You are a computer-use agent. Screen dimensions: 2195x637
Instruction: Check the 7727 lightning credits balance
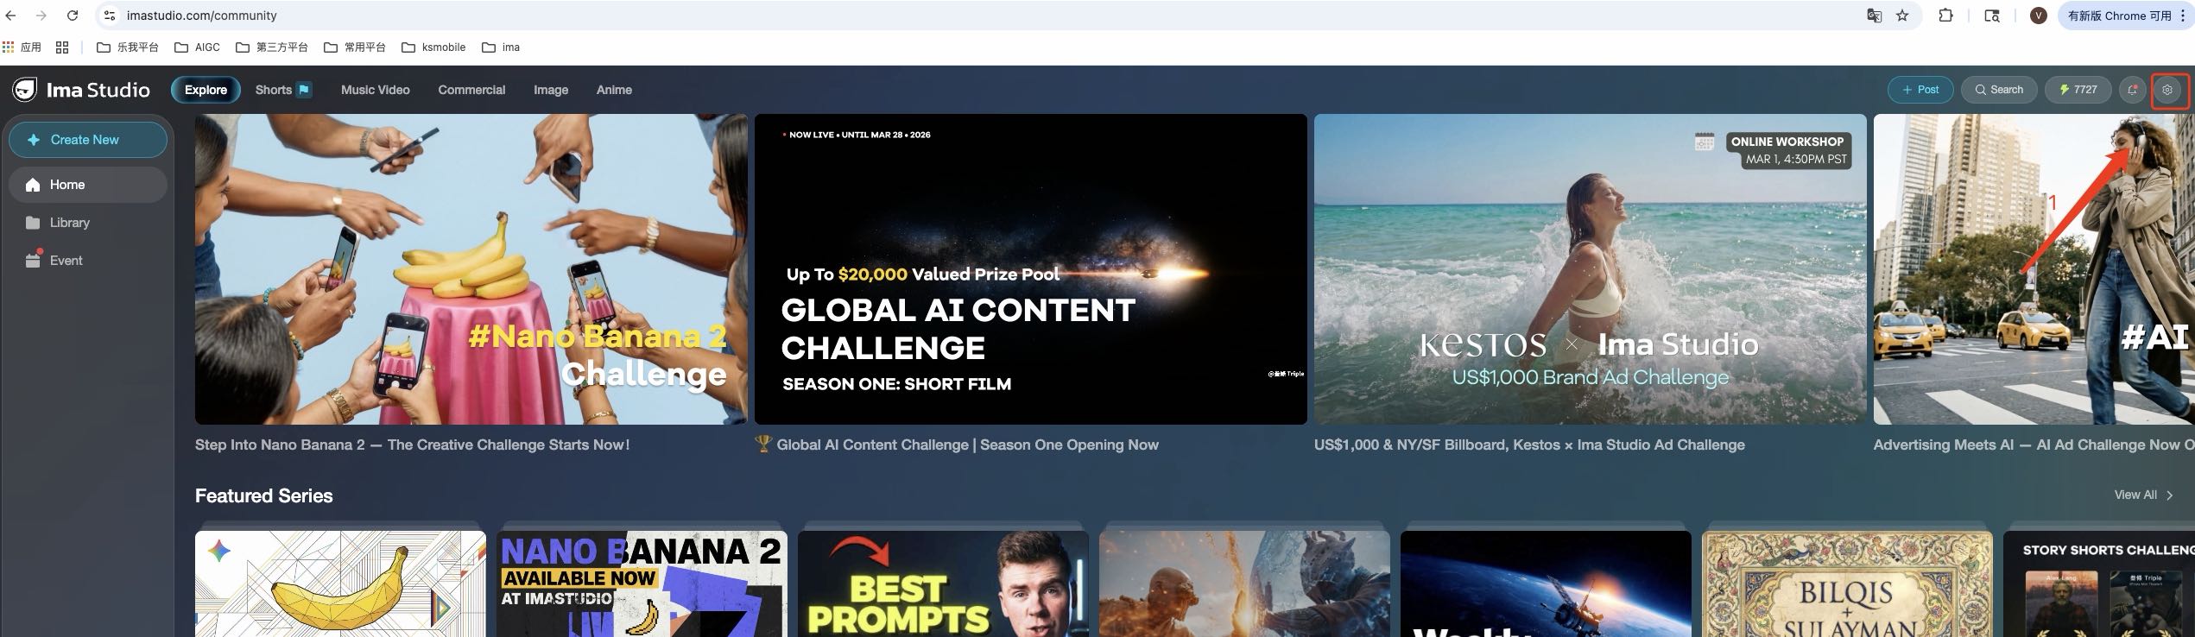pyautogui.click(x=2078, y=90)
